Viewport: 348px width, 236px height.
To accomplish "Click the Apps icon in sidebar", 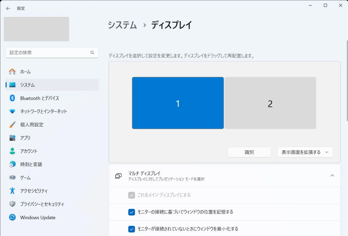I will click(12, 138).
